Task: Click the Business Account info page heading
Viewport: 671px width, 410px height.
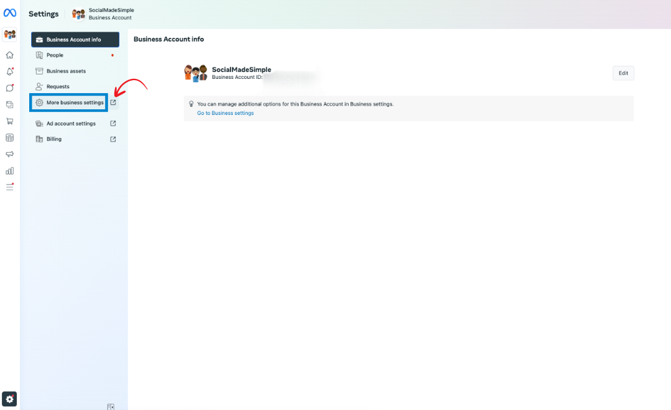Action: (x=168, y=39)
